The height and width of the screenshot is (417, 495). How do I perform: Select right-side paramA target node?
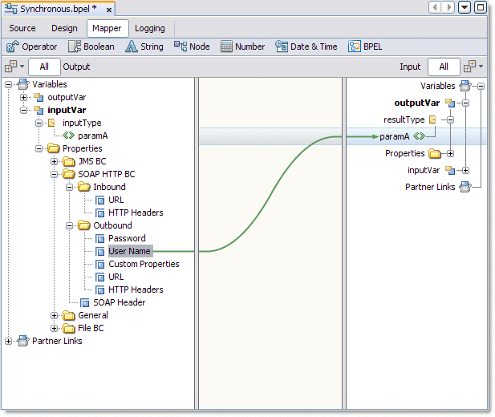(x=394, y=136)
